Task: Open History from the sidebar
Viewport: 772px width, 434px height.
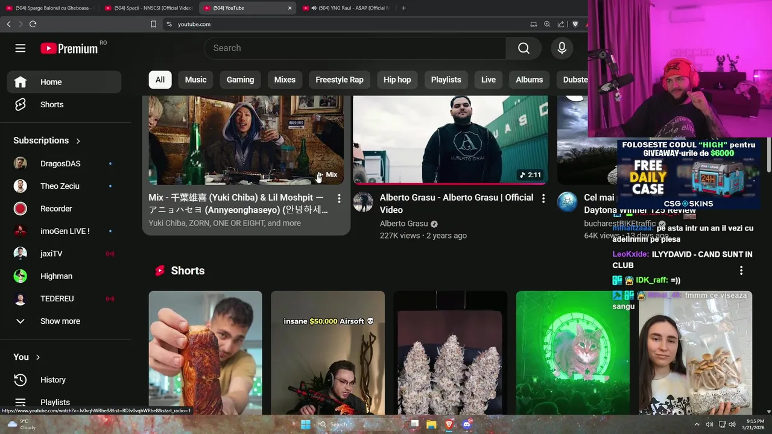Action: pos(64,380)
